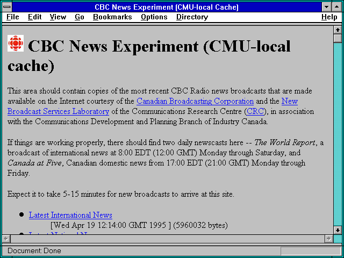Image resolution: width=344 pixels, height=258 pixels.
Task: Maximize the window with up-arrow button
Action: click(x=337, y=7)
